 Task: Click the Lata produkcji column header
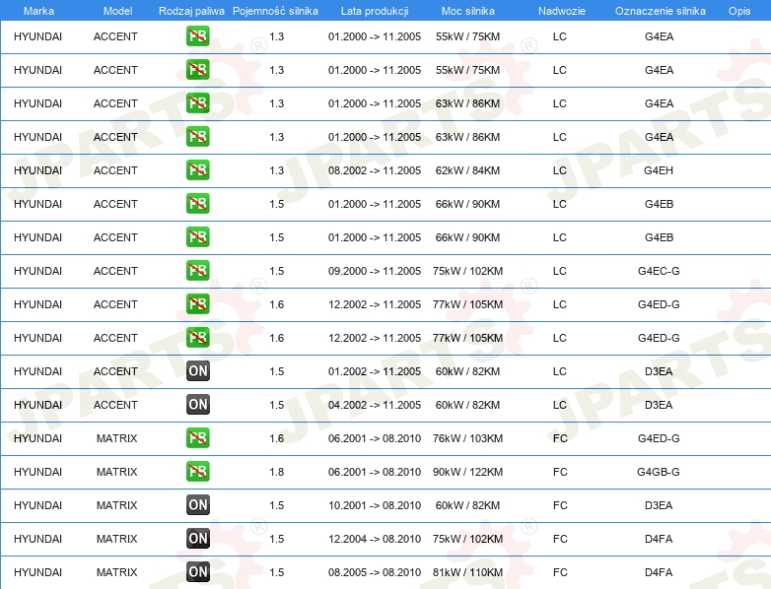pyautogui.click(x=375, y=11)
